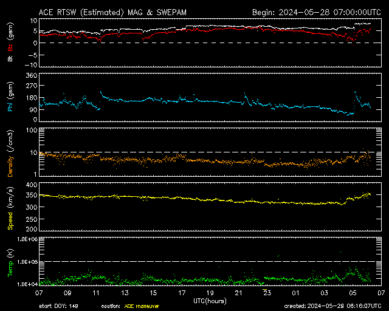Select the 15 hour tick label
389x311 pixels.
coord(153,293)
